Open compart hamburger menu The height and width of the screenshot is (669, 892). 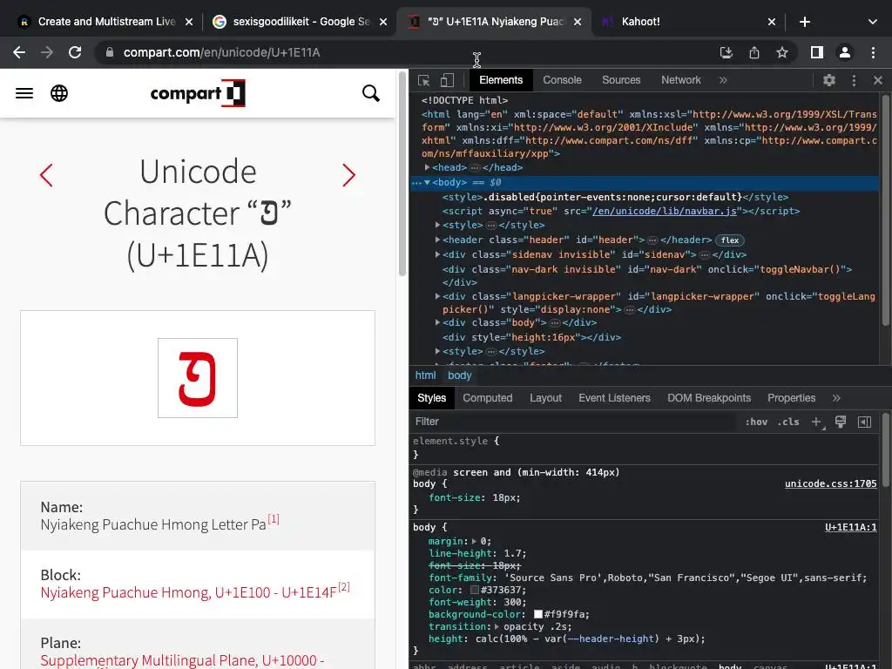pos(24,93)
